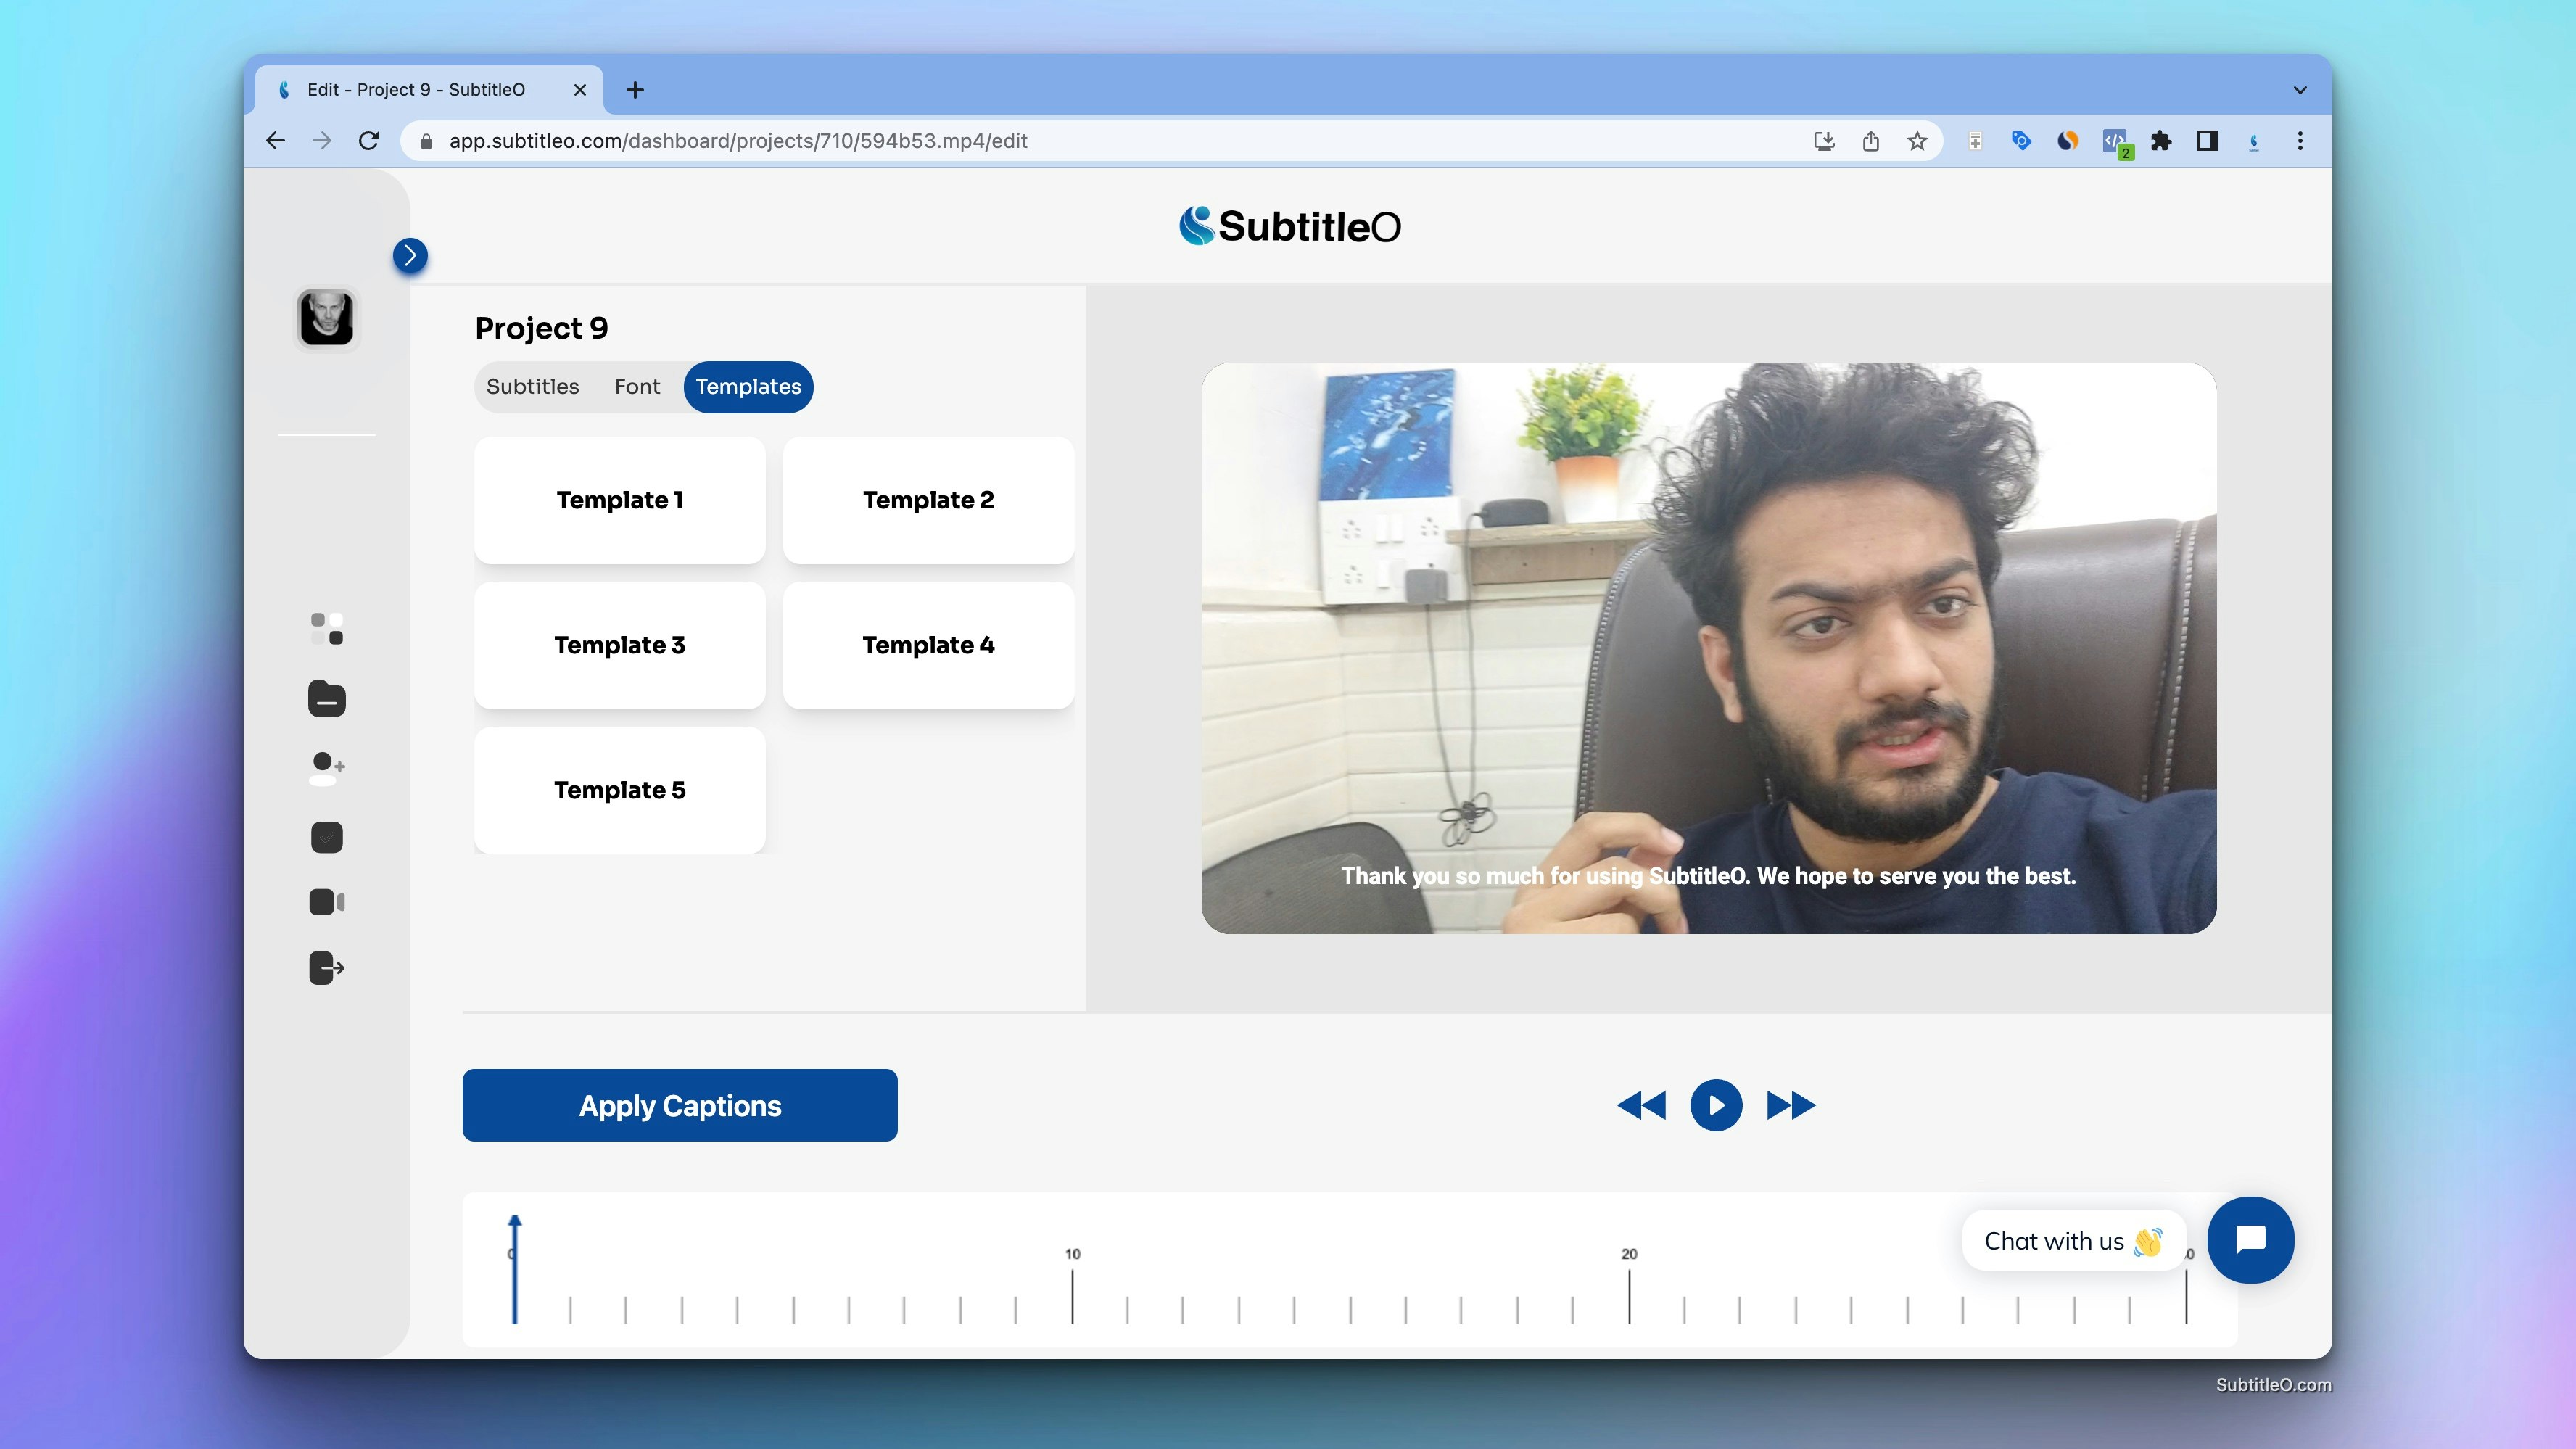Click the SubtitleO extension icon in toolbar

[2254, 141]
